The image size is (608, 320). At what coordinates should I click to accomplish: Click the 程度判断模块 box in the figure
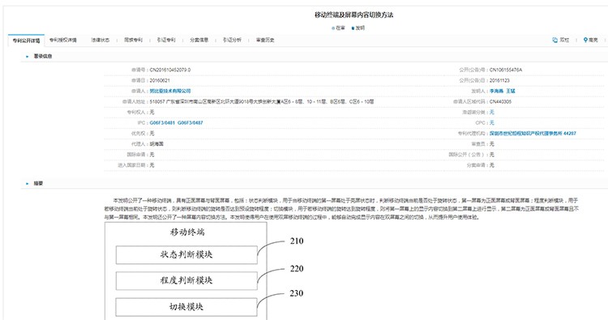[x=186, y=280]
